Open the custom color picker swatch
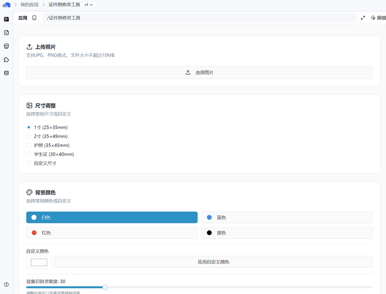The width and height of the screenshot is (386, 294). click(x=39, y=262)
